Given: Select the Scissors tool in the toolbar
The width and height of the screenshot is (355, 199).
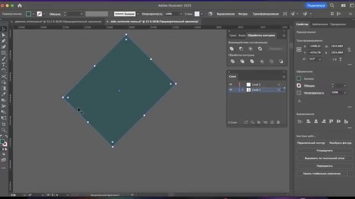Looking at the screenshot, I should (3, 76).
